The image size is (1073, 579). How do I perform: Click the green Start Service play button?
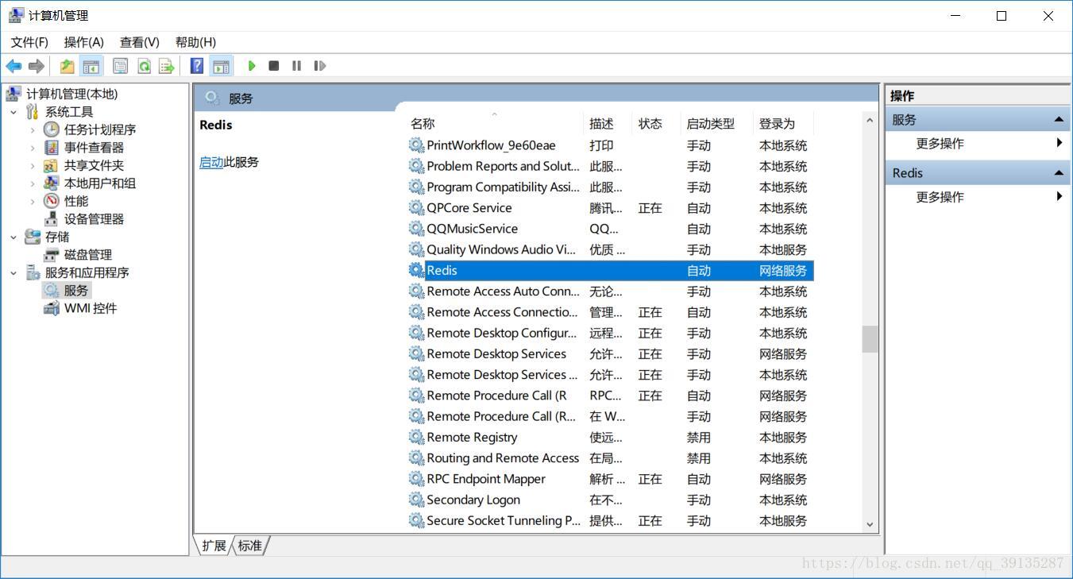coord(252,66)
